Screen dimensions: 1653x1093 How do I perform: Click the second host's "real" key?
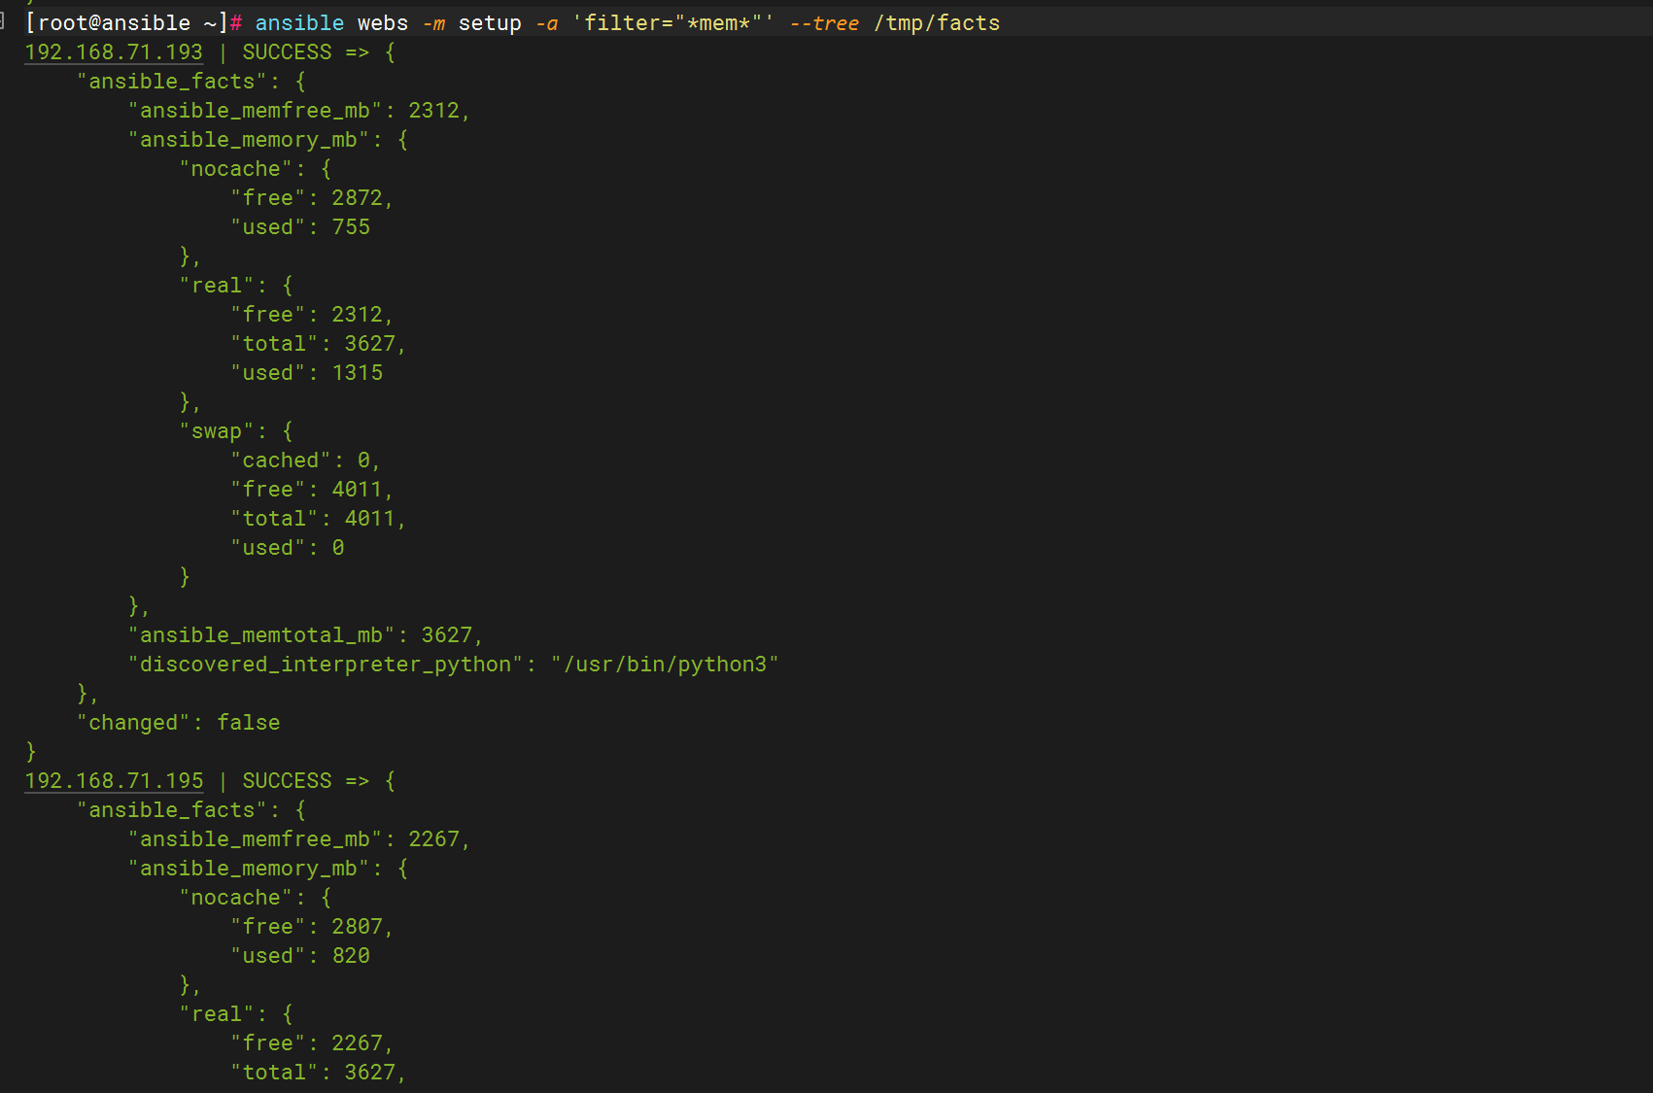(x=217, y=1014)
